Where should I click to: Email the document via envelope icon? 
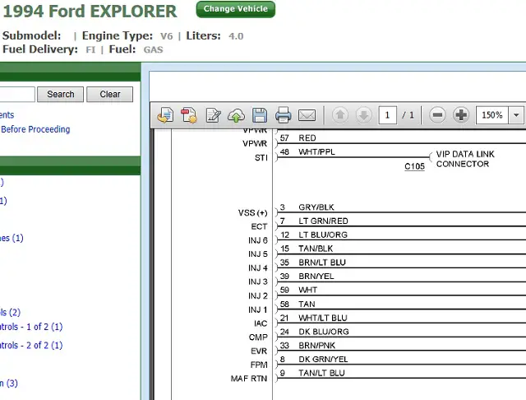tap(307, 115)
